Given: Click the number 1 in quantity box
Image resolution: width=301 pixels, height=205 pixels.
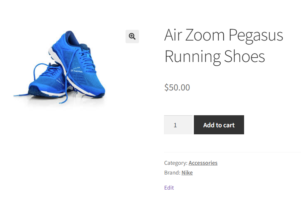Looking at the screenshot, I should coord(175,125).
